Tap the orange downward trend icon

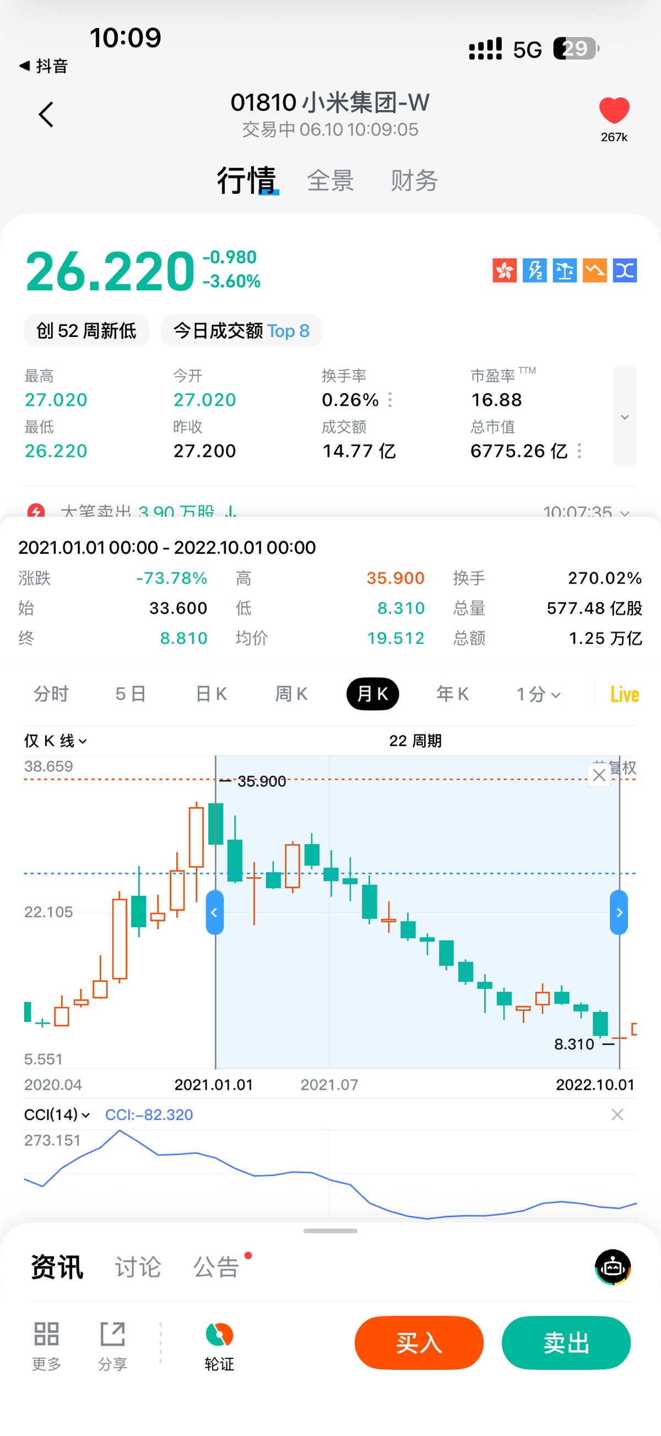[594, 270]
